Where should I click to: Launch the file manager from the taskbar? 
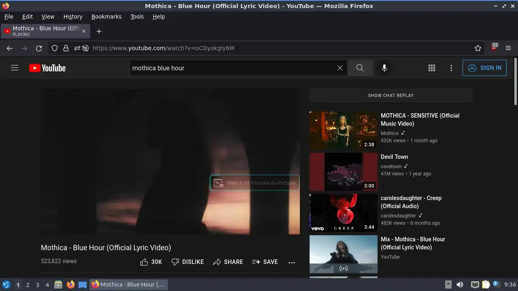[58, 285]
